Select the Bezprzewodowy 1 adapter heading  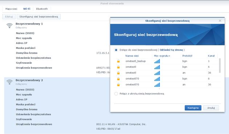[x=29, y=24]
